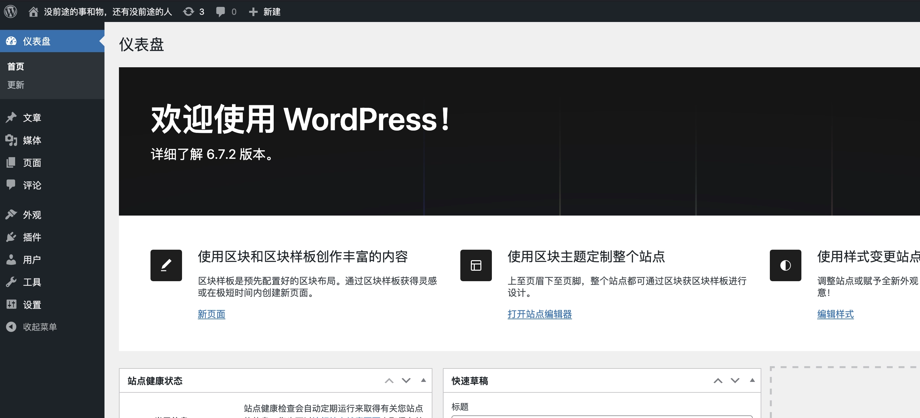Open the comments bubble icon in toolbar
920x418 pixels.
220,12
